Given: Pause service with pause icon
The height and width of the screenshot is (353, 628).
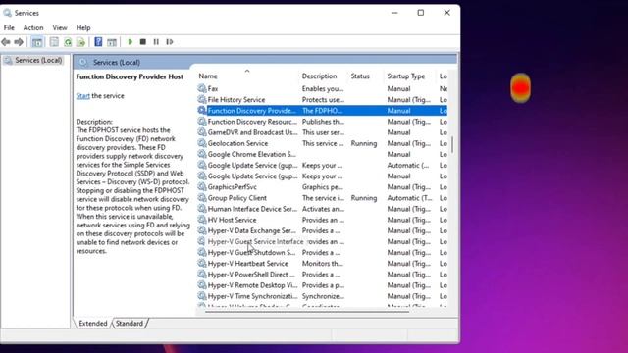Looking at the screenshot, I should pyautogui.click(x=156, y=42).
